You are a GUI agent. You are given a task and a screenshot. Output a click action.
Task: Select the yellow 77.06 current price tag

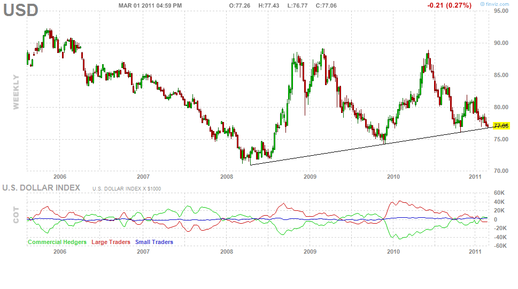click(501, 126)
